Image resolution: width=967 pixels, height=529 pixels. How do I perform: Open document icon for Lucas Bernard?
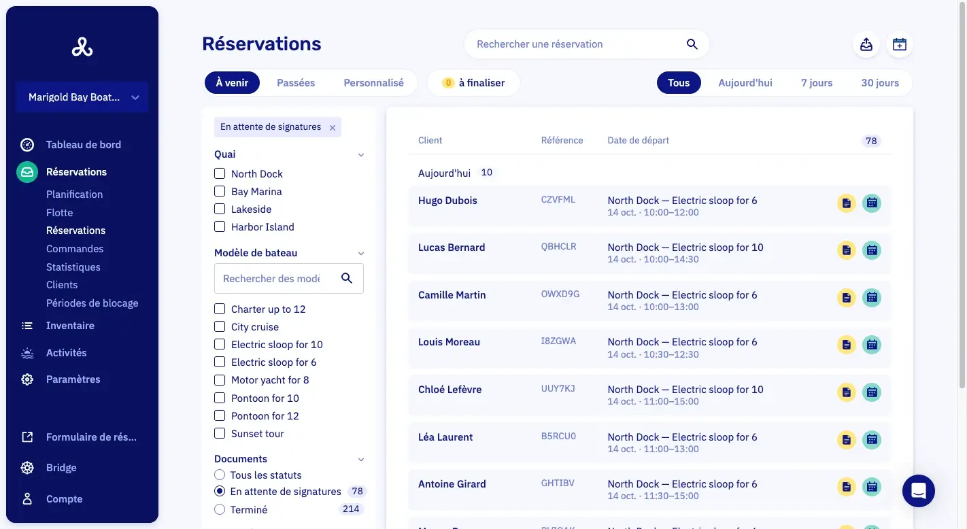[x=846, y=250]
